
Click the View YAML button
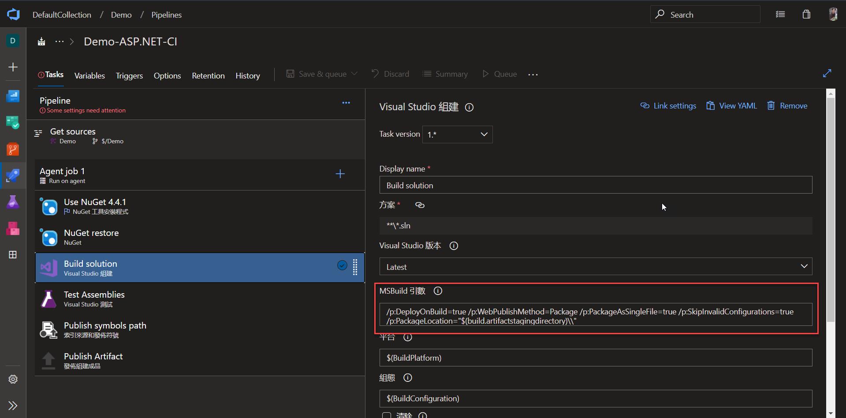click(731, 105)
